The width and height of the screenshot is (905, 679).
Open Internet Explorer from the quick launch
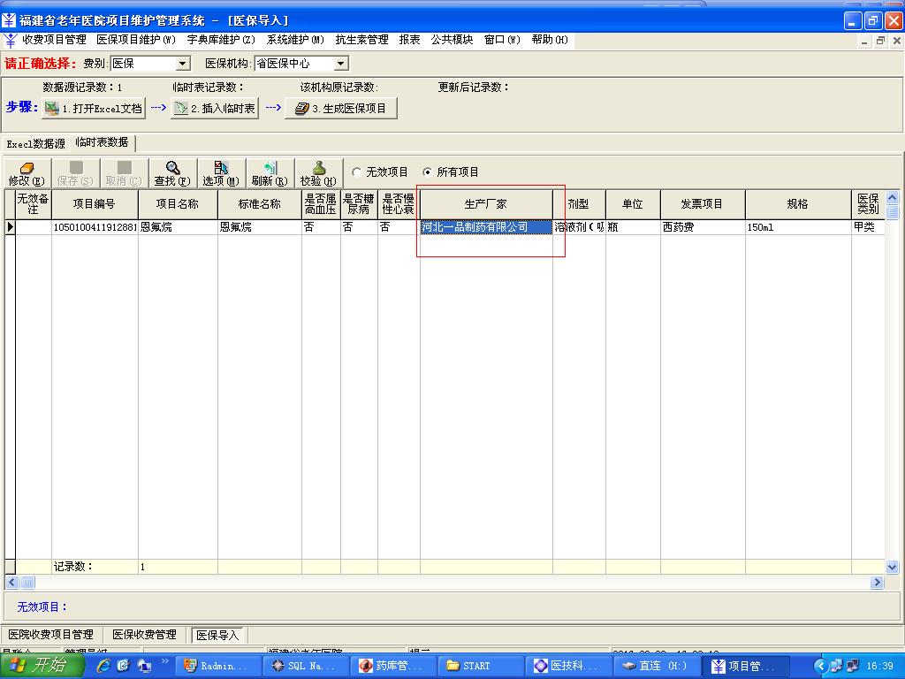(x=103, y=666)
